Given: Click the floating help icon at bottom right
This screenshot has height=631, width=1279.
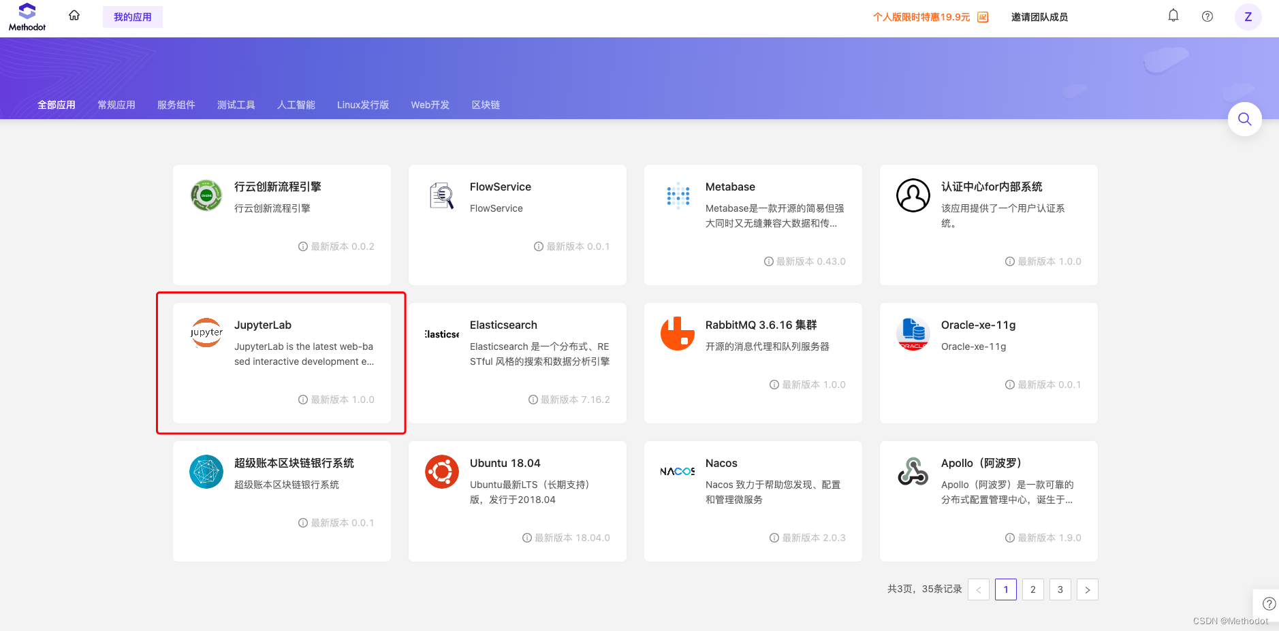Looking at the screenshot, I should click(1269, 604).
